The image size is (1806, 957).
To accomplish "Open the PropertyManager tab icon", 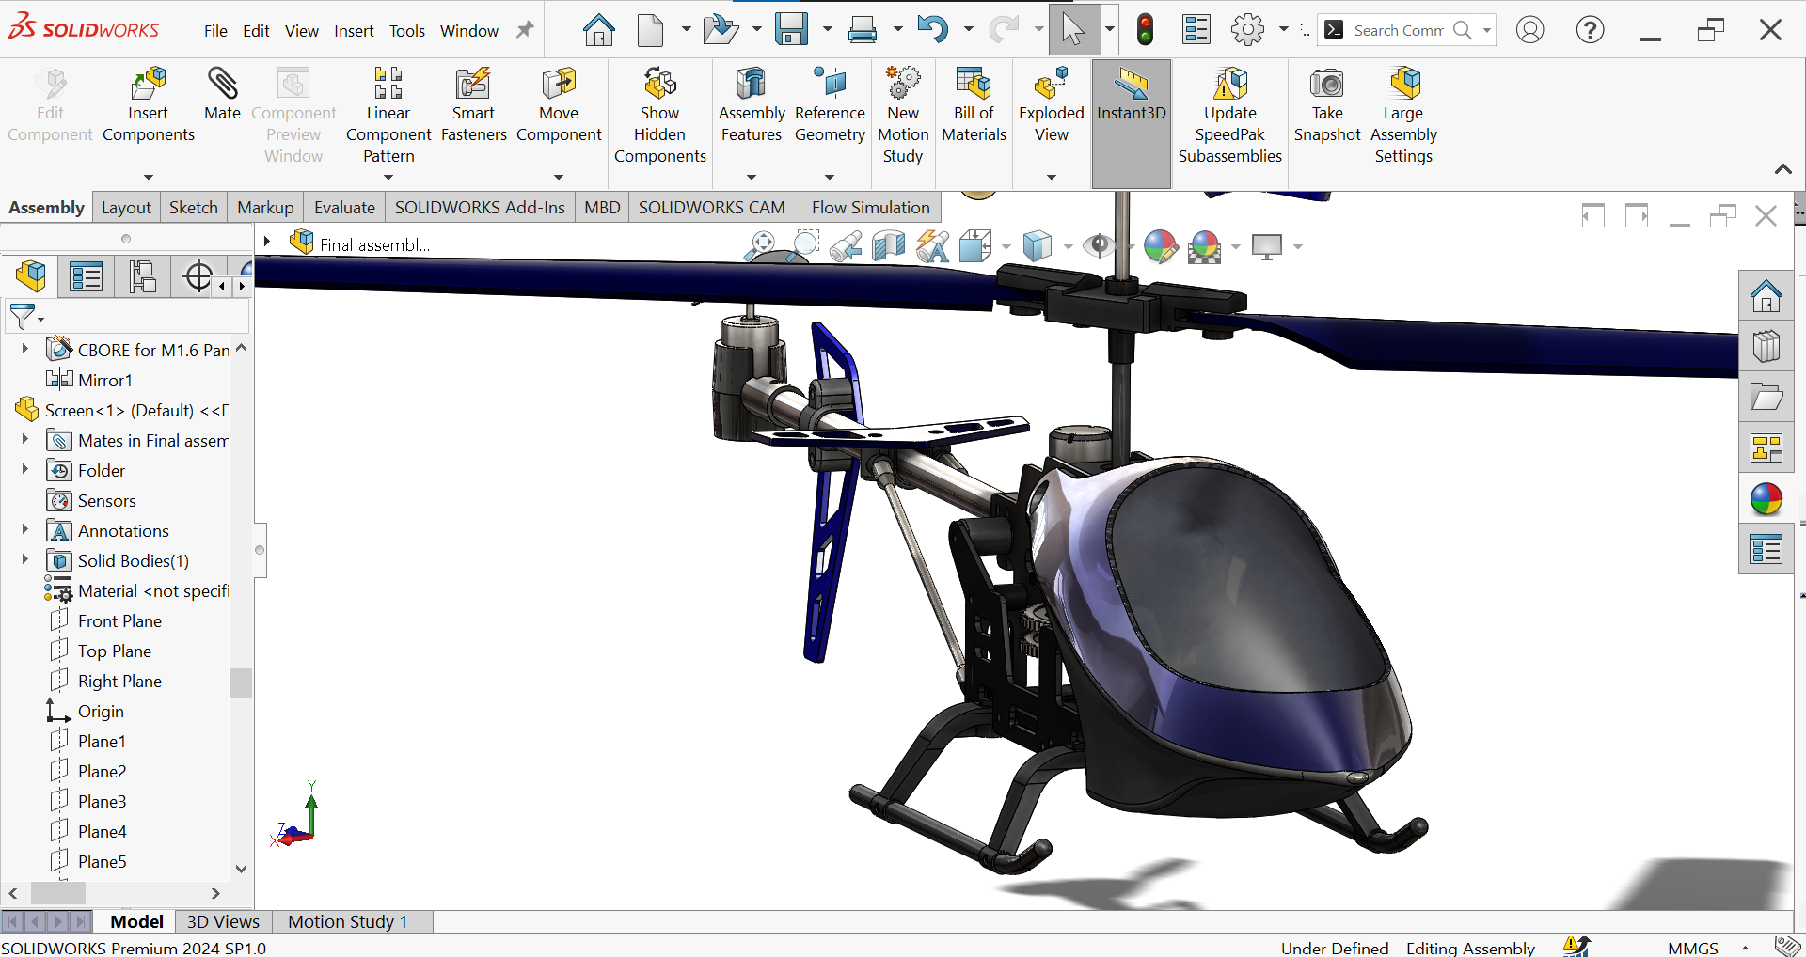I will [x=86, y=277].
